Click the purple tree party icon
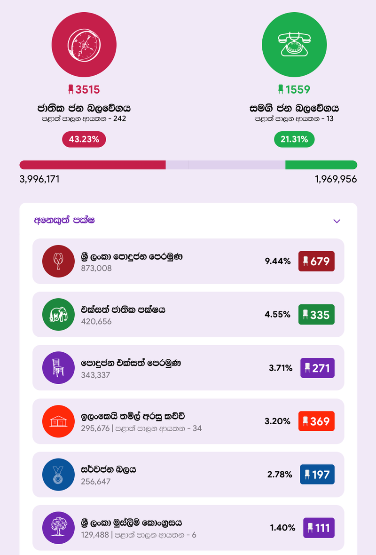This screenshot has width=376, height=555. tap(58, 528)
